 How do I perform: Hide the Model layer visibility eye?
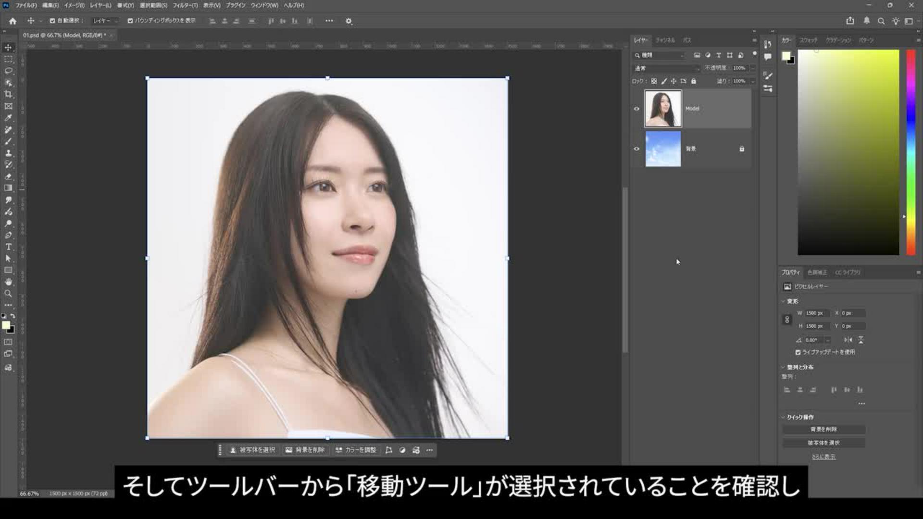pyautogui.click(x=636, y=109)
